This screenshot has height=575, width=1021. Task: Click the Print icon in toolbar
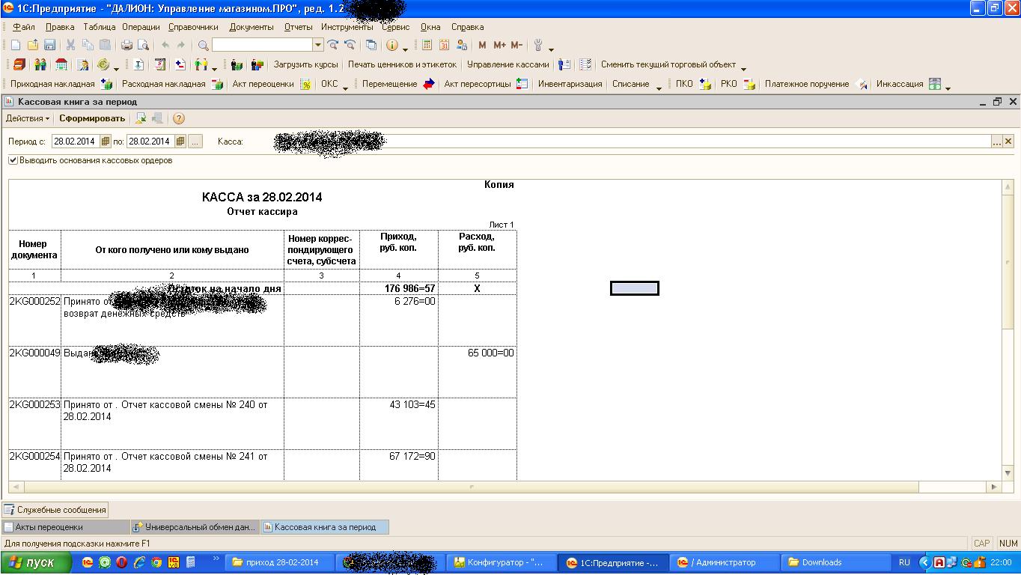pyautogui.click(x=127, y=45)
